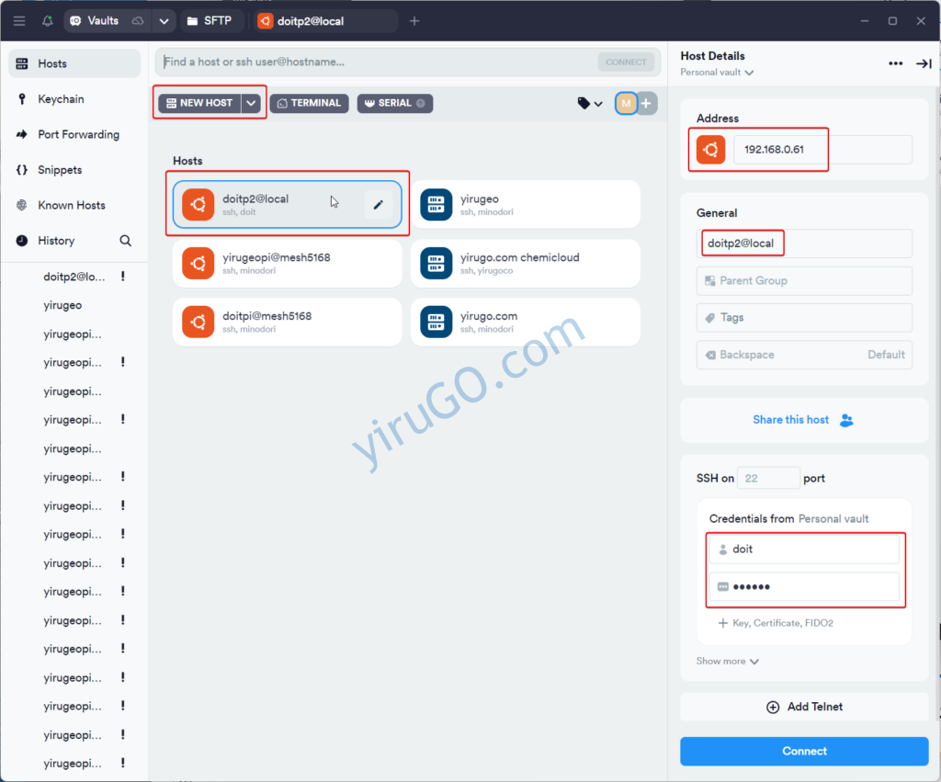The height and width of the screenshot is (782, 941).
Task: Click the blue Connect button
Action: [804, 751]
